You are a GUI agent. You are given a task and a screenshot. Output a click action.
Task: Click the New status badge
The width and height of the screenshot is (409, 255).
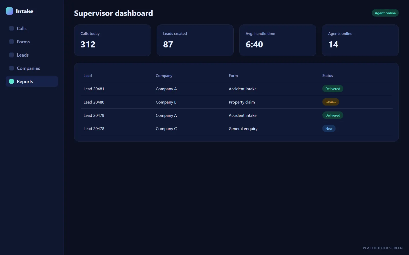click(329, 129)
